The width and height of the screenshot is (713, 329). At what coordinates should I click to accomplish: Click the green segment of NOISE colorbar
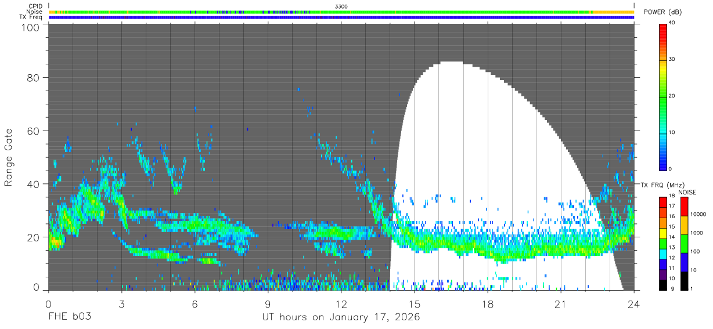[684, 244]
